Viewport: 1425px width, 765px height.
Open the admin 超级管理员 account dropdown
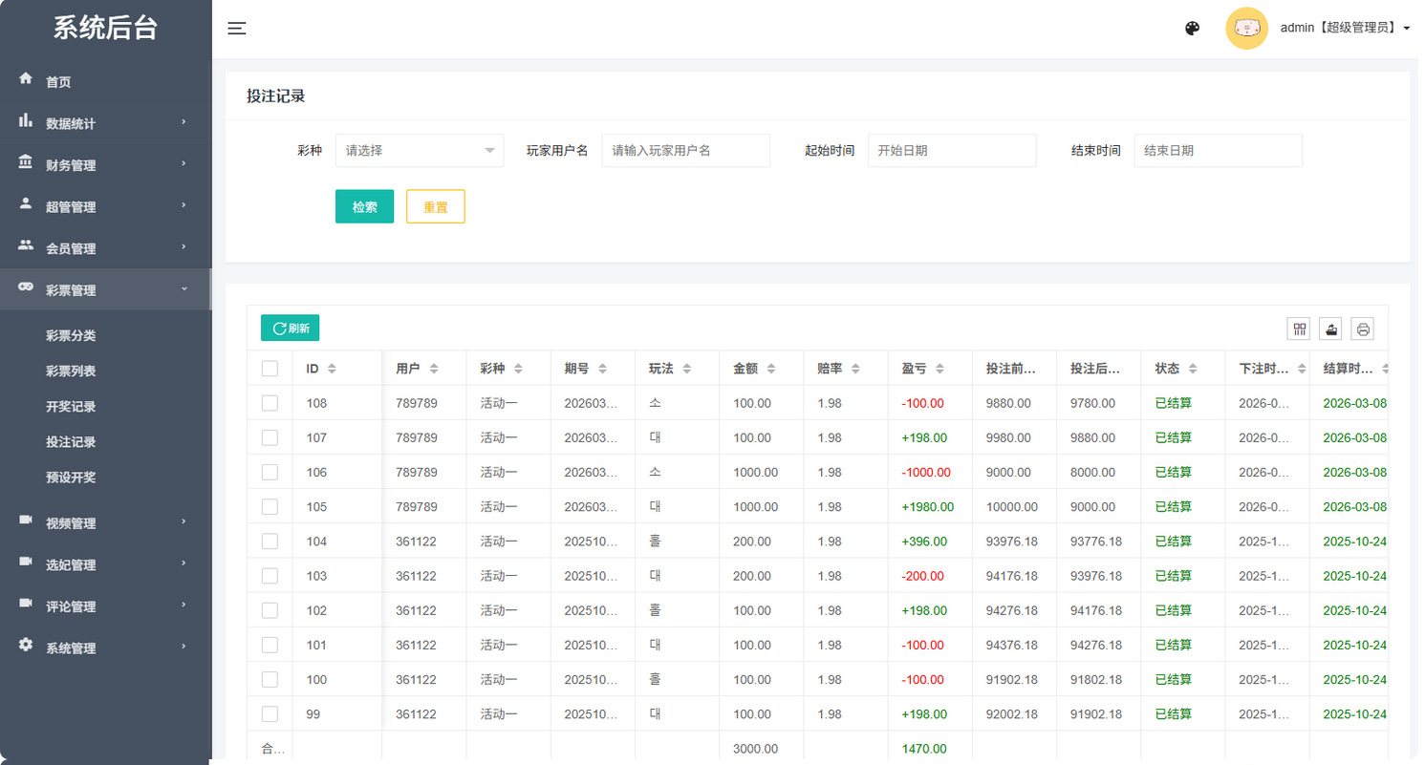point(1345,29)
